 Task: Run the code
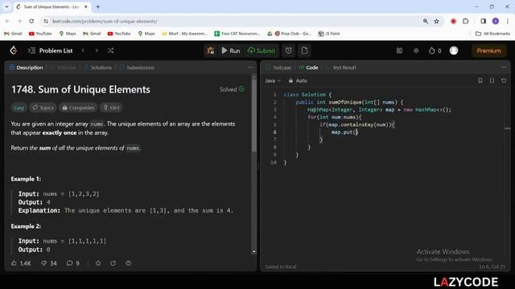(x=231, y=51)
